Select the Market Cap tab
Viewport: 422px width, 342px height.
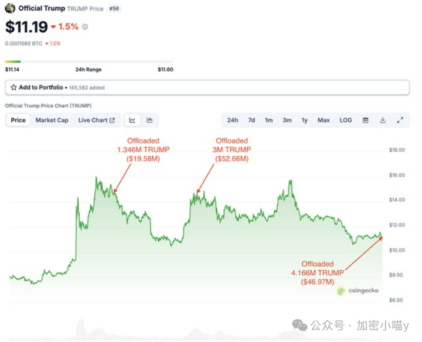click(52, 120)
